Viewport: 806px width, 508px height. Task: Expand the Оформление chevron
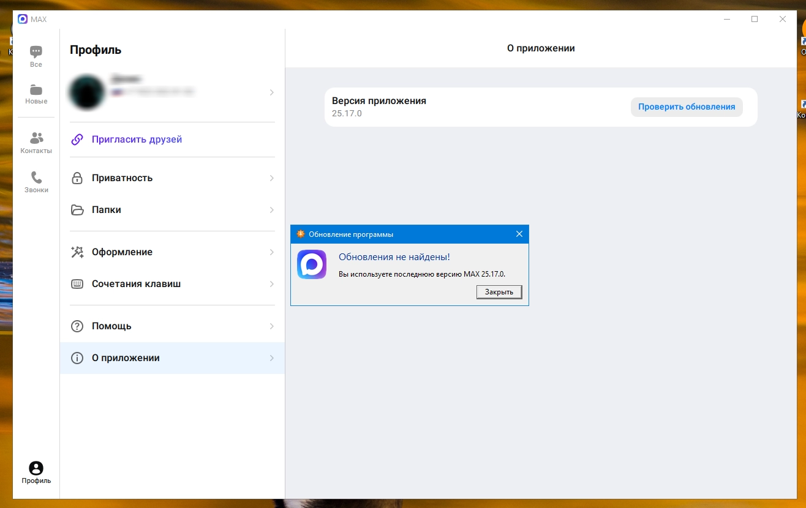tap(271, 252)
